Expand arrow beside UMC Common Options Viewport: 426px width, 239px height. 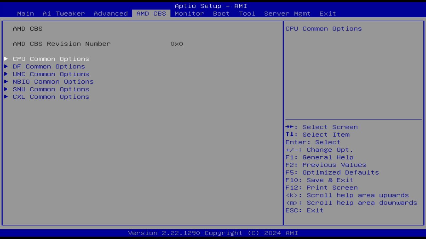coord(6,74)
